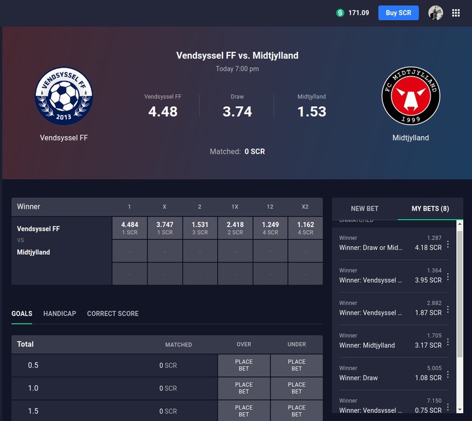Screen dimensions: 472x421
Task: Click the green SCR balance coin icon
Action: coord(340,13)
